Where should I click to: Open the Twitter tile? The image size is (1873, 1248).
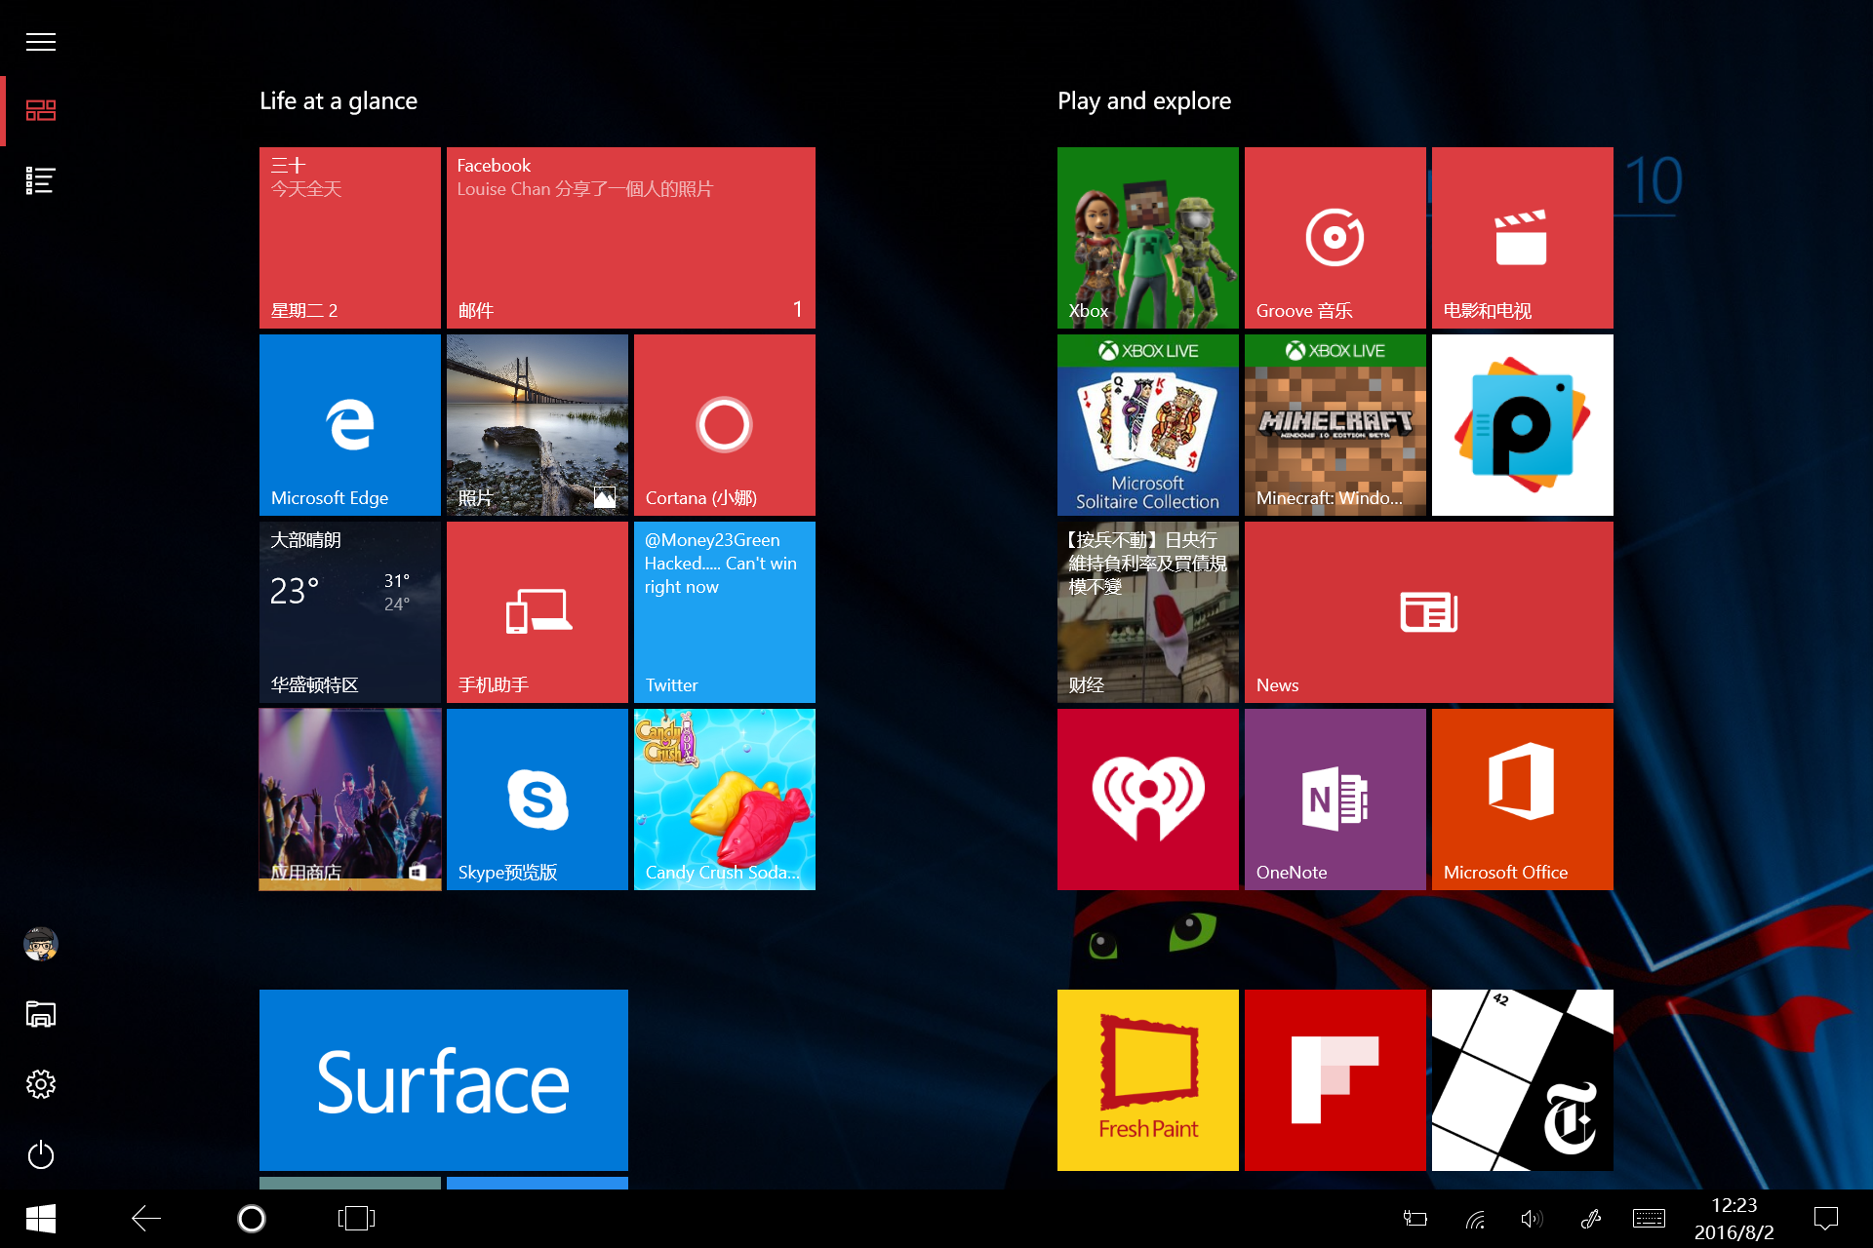[x=724, y=612]
